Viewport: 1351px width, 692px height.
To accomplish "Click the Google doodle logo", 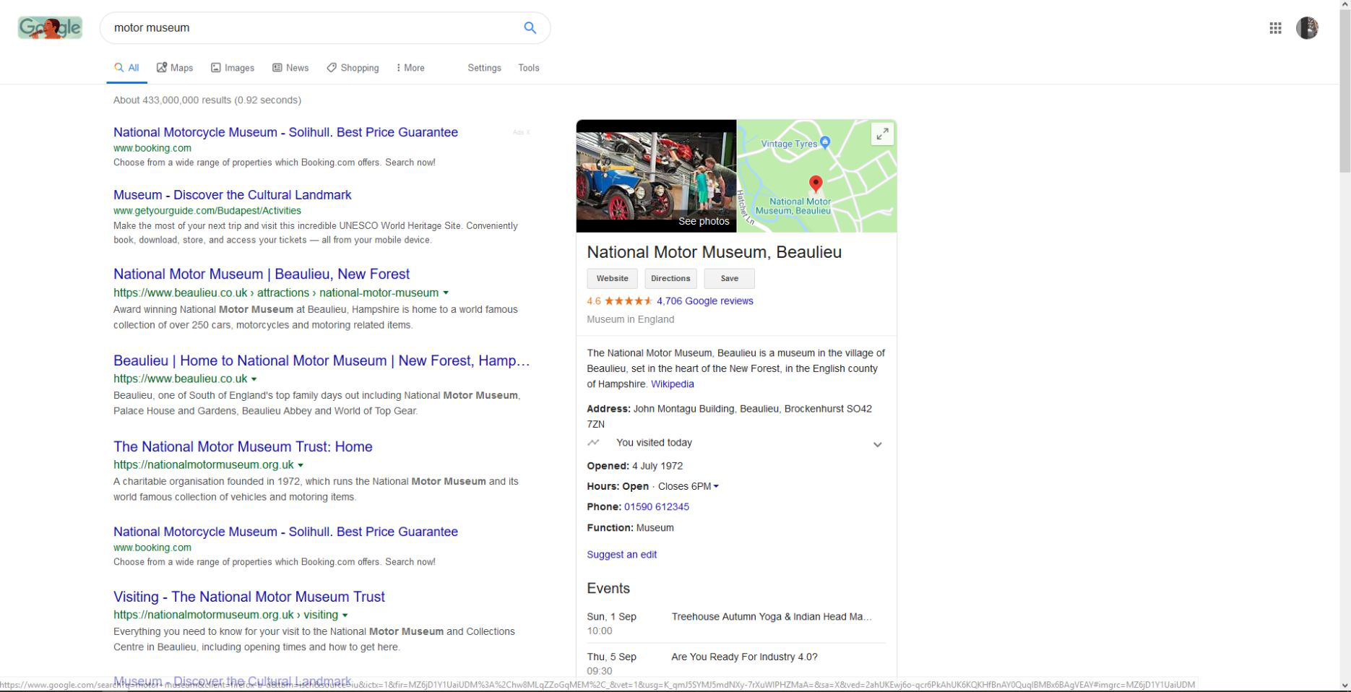I will (50, 27).
